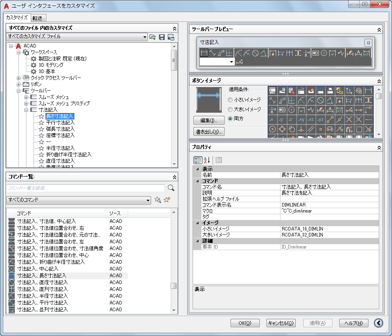
Task: Click magnifier search icon in command list
Action: (x=171, y=188)
